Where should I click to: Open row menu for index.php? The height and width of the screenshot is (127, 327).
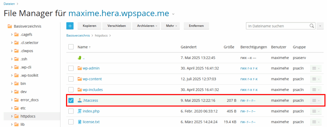click(x=316, y=111)
